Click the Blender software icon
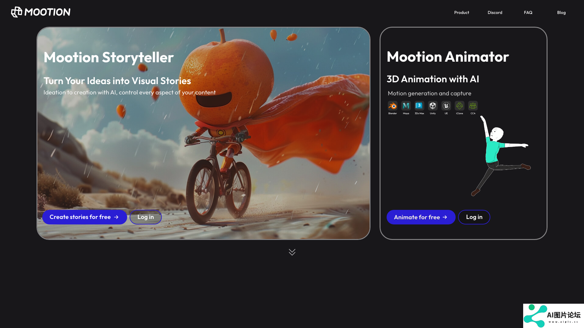The width and height of the screenshot is (584, 328). click(x=392, y=106)
